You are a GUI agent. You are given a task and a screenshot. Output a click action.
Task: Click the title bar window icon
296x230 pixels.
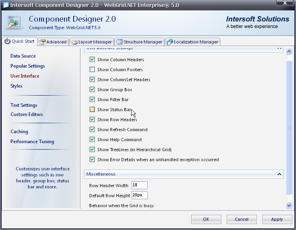(x=6, y=5)
